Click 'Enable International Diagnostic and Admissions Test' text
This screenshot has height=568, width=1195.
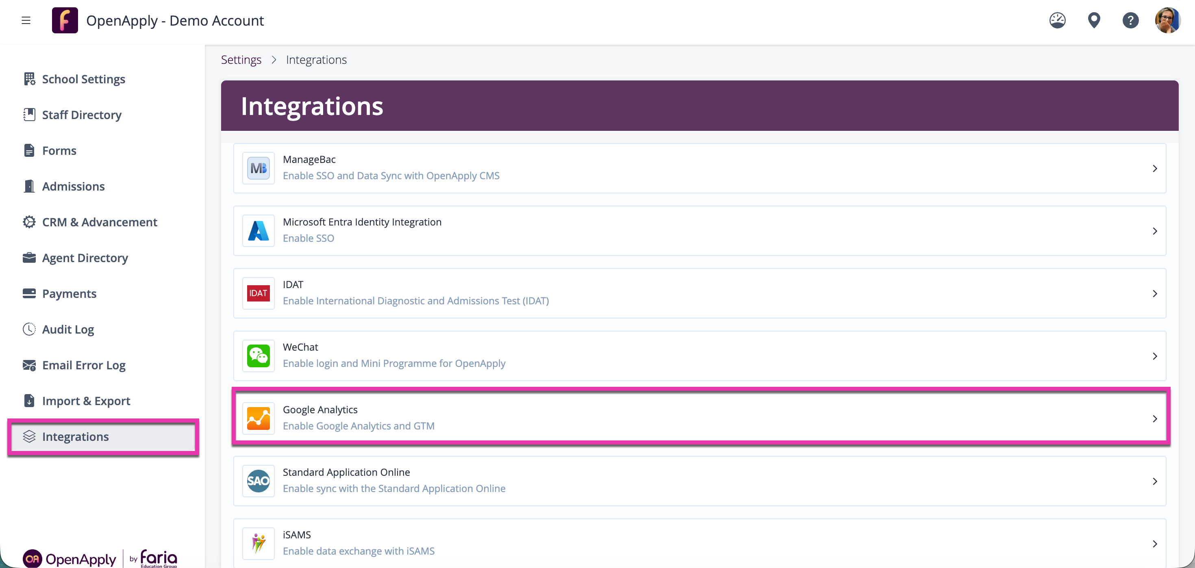coord(416,301)
